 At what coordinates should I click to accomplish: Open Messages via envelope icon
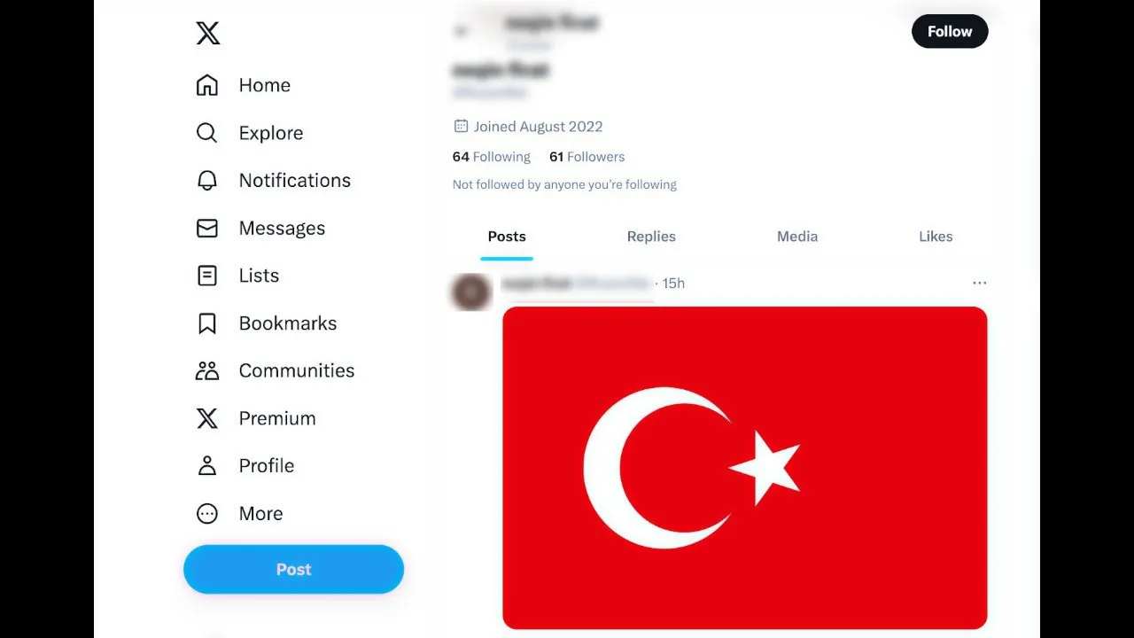[x=206, y=228]
